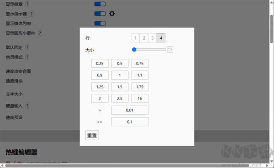Toggle the 显示指示器 switch

point(100,14)
